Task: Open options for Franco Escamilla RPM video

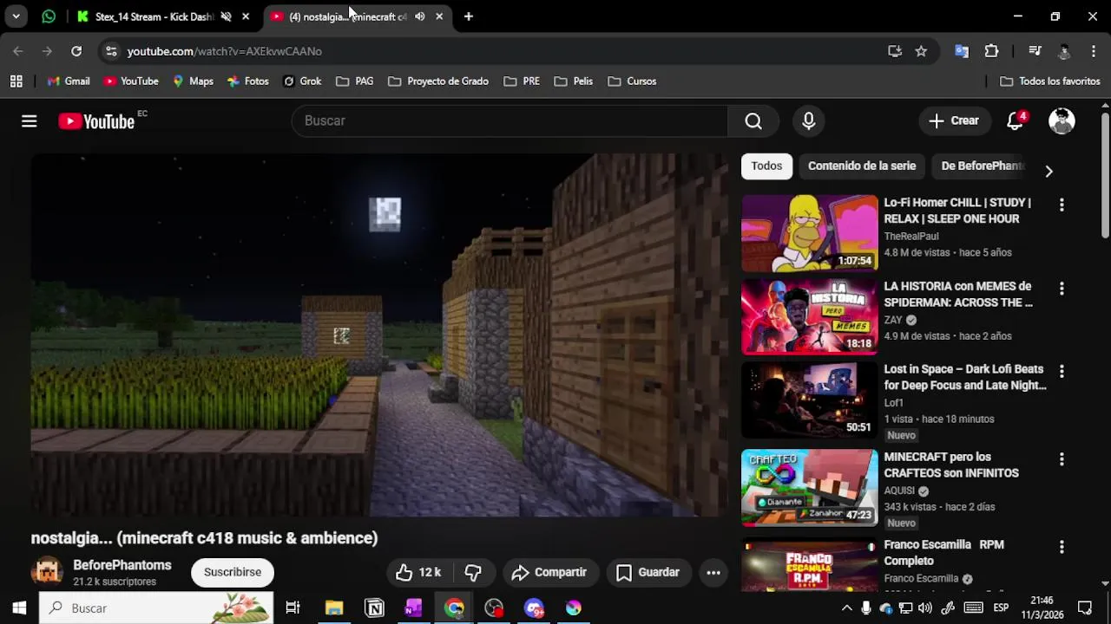Action: (1061, 548)
